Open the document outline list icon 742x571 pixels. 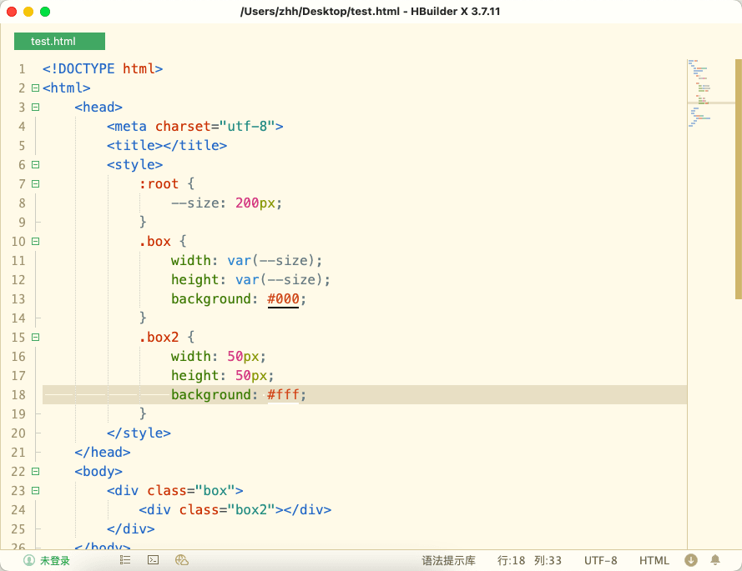pos(125,560)
